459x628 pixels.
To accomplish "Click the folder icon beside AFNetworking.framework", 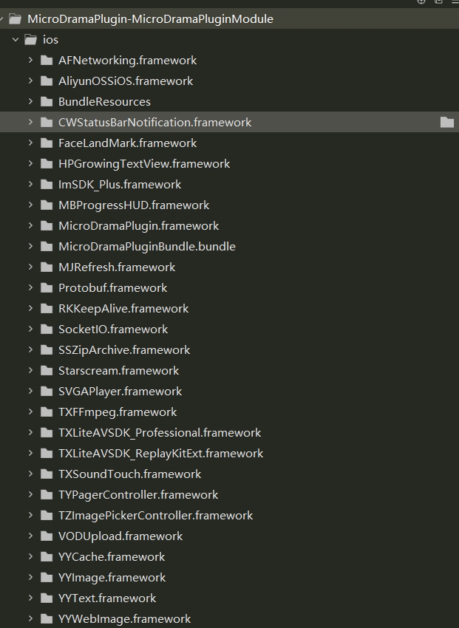I will pyautogui.click(x=47, y=61).
